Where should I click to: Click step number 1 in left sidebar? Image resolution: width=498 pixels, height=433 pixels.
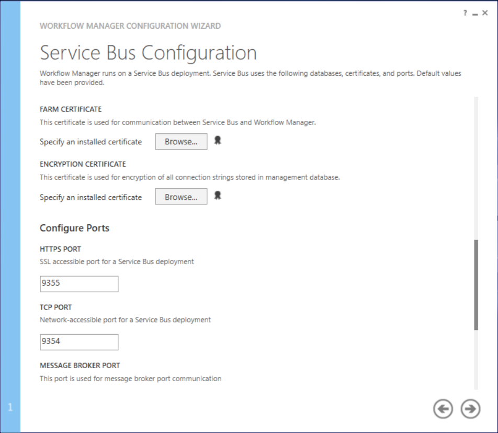tap(10, 408)
